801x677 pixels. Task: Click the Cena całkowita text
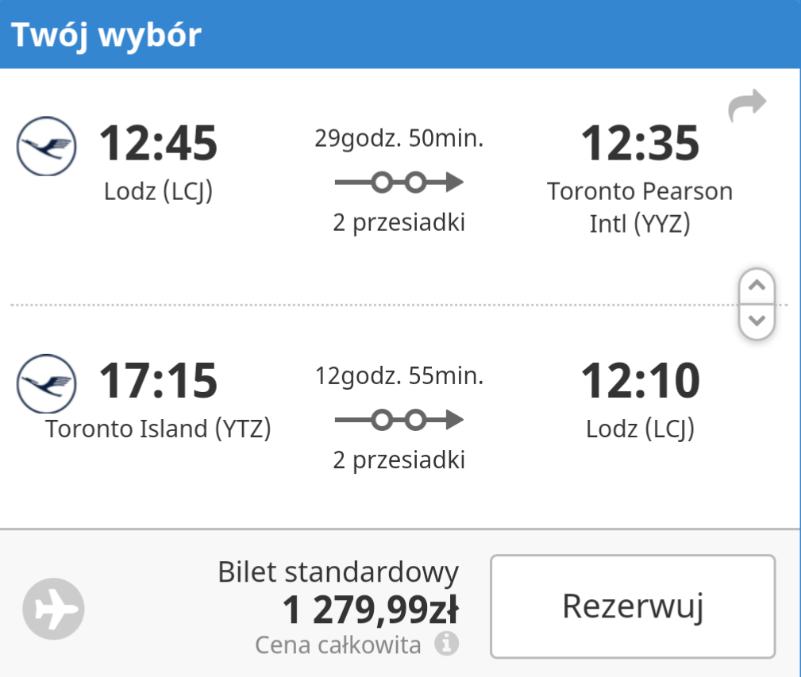(x=338, y=644)
